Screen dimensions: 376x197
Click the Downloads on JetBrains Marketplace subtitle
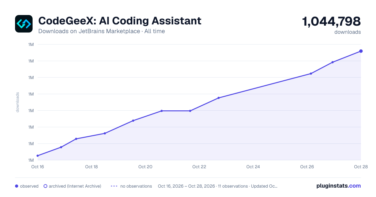point(102,31)
